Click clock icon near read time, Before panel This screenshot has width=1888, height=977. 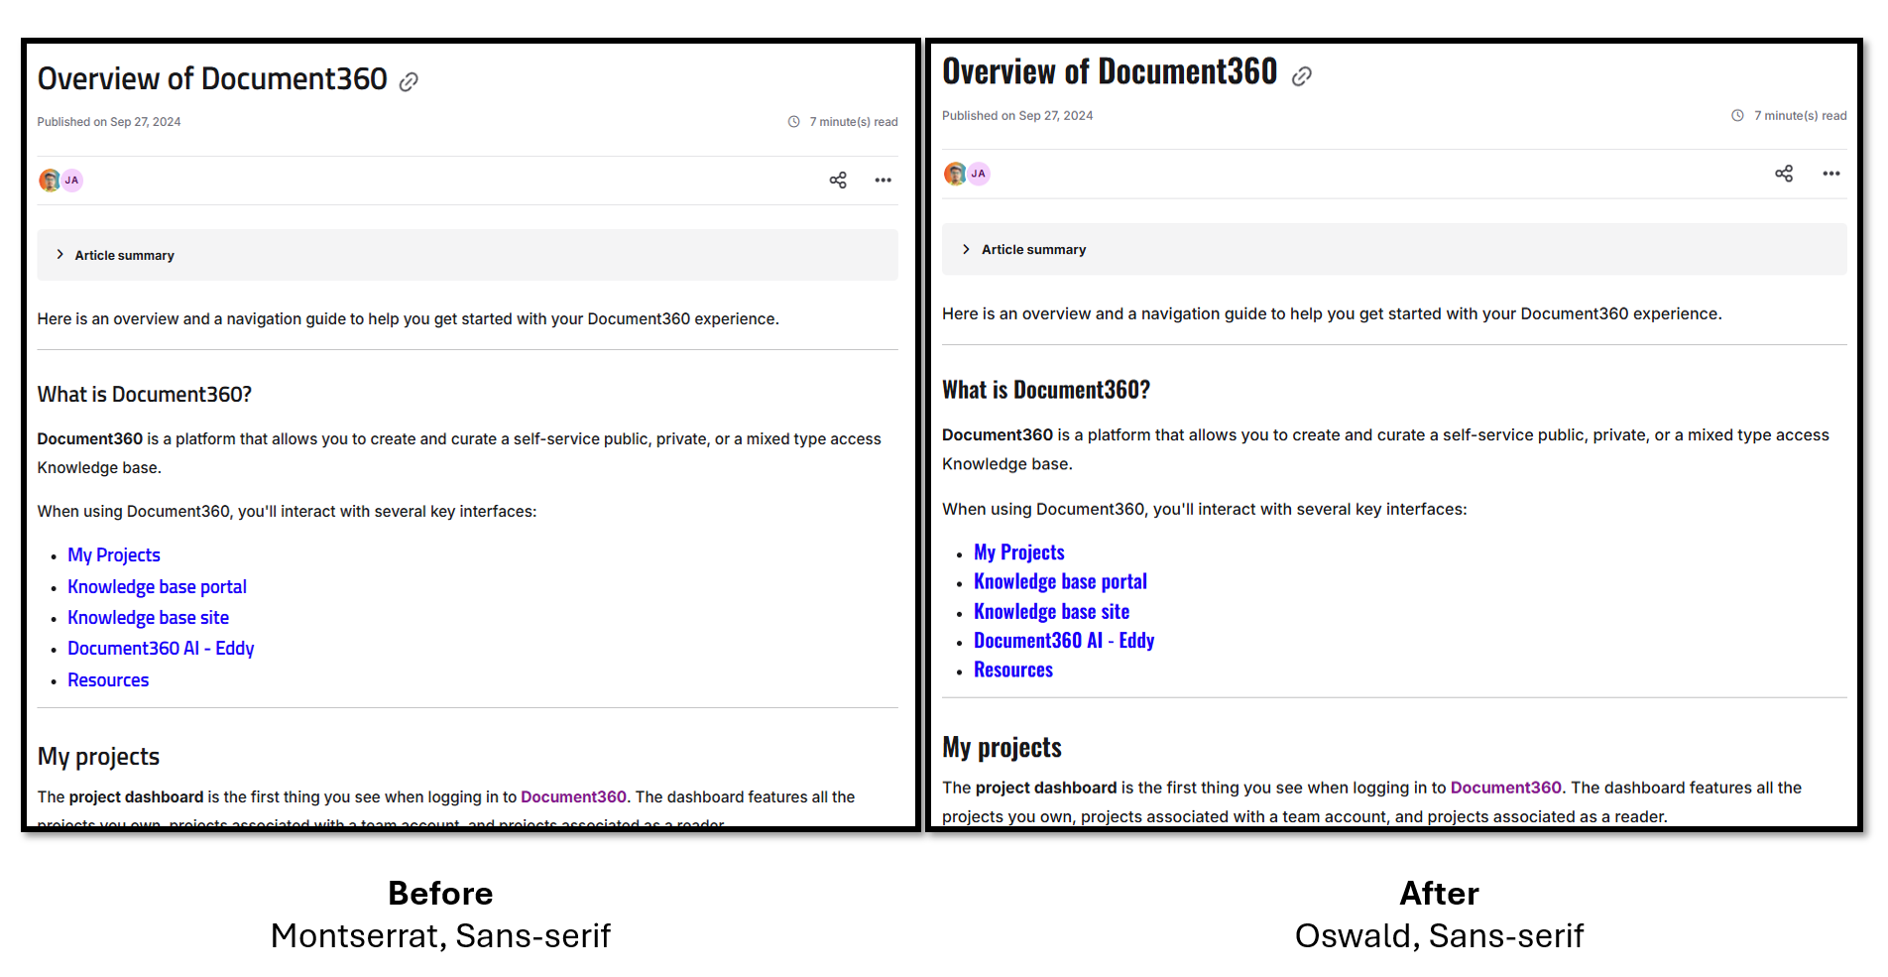point(794,122)
